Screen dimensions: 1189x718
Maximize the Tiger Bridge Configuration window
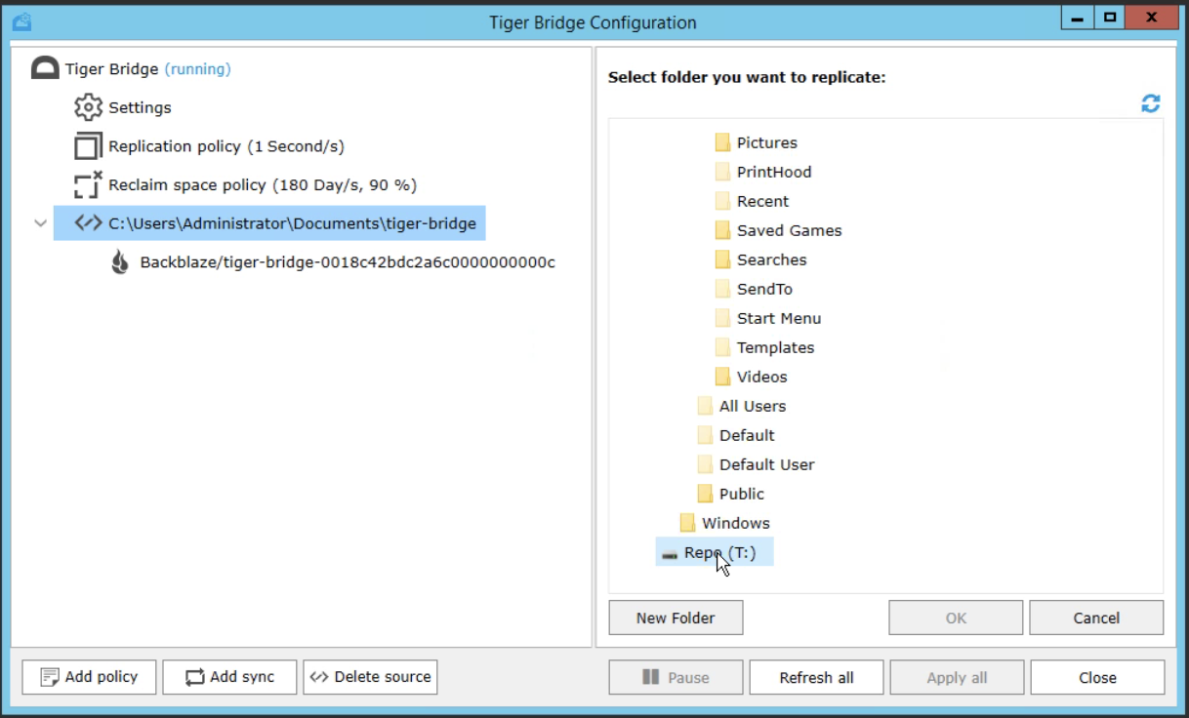click(1110, 18)
